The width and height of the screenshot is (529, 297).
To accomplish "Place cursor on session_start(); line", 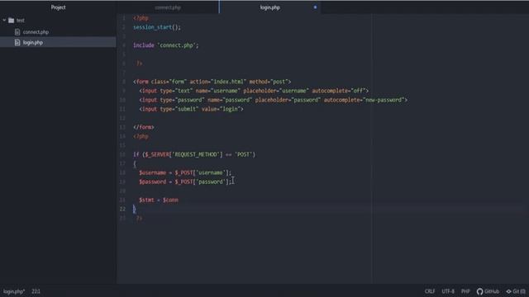I will click(x=157, y=27).
